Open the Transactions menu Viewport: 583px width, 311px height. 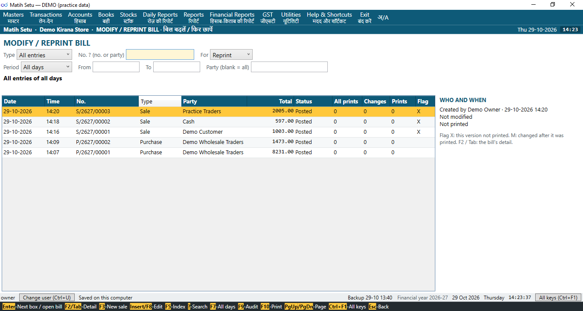46,18
